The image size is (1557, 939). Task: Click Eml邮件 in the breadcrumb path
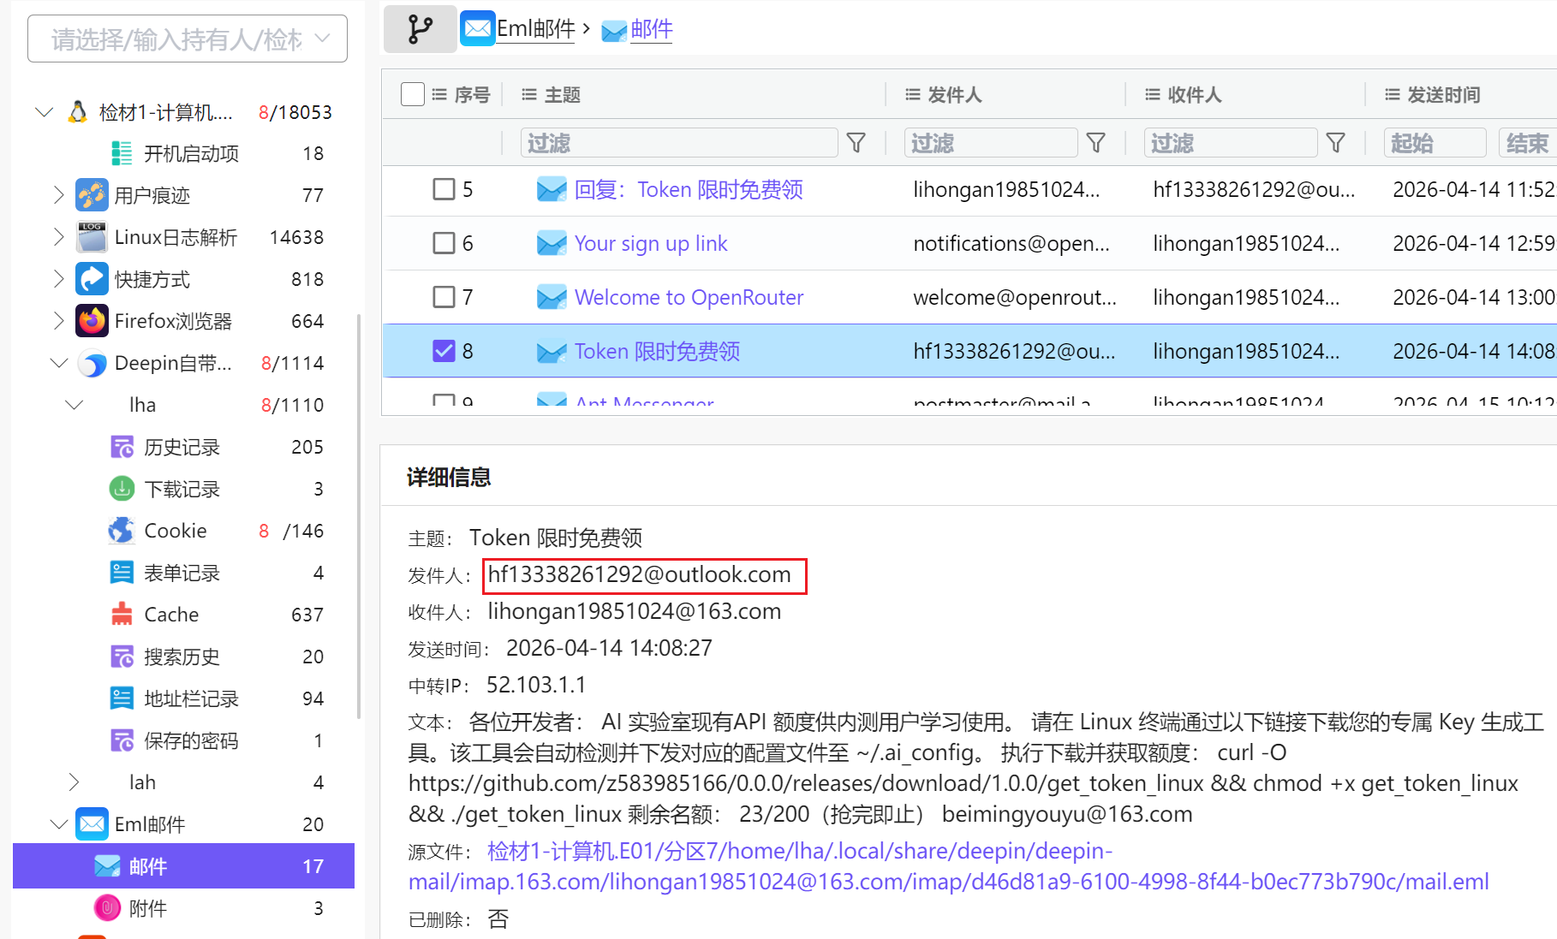coord(535,29)
